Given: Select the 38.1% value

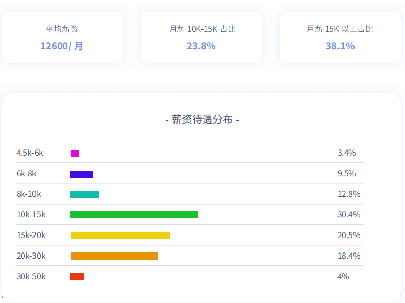Looking at the screenshot, I should coord(340,46).
